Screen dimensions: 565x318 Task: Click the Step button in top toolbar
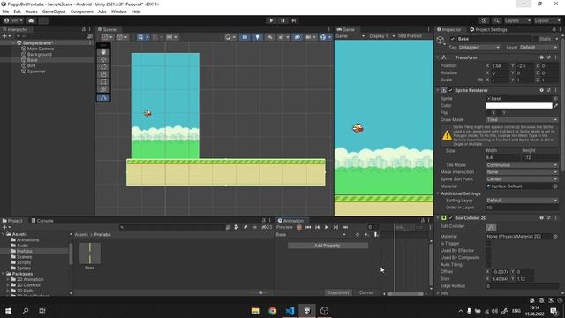pos(294,20)
